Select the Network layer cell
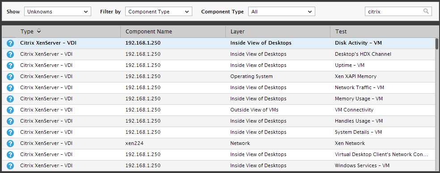Screen dimensions: 440x173 click(x=240, y=143)
